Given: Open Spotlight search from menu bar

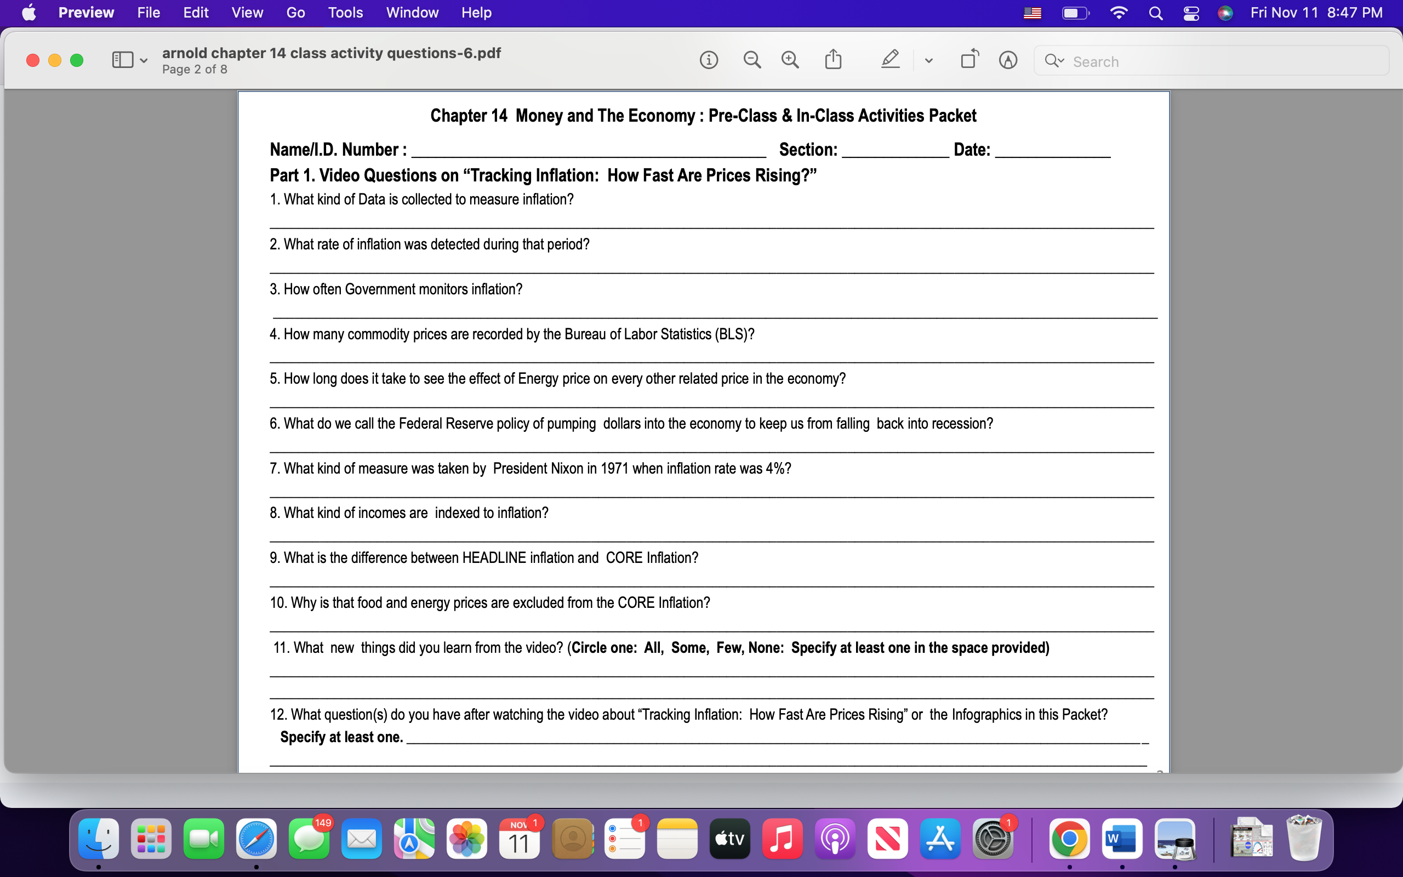Looking at the screenshot, I should click(x=1155, y=12).
